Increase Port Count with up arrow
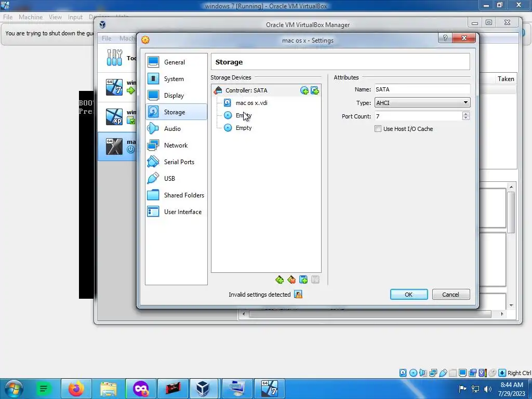 click(x=466, y=114)
